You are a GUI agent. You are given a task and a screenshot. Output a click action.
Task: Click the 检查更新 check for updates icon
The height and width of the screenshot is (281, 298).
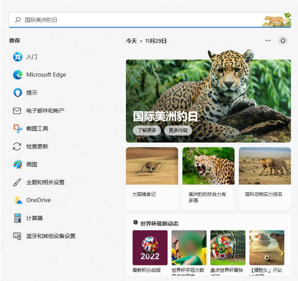click(x=17, y=147)
